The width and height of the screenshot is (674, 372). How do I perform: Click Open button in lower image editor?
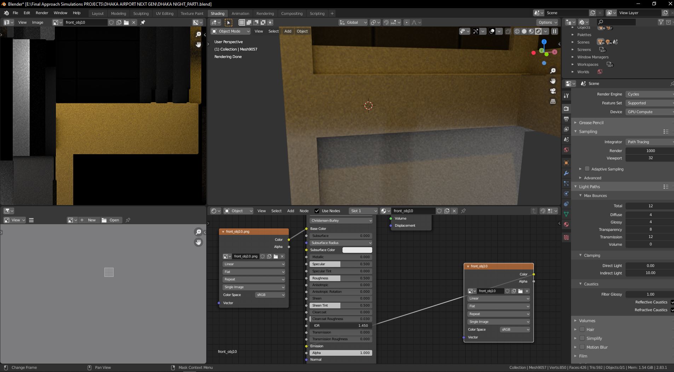[x=111, y=220]
